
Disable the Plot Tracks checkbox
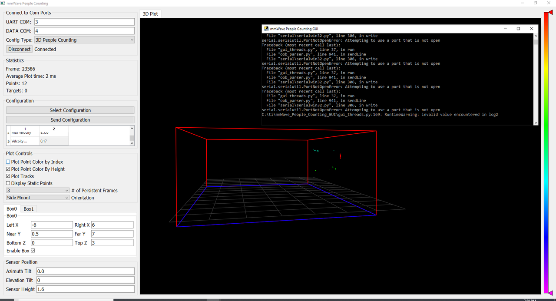[8, 176]
